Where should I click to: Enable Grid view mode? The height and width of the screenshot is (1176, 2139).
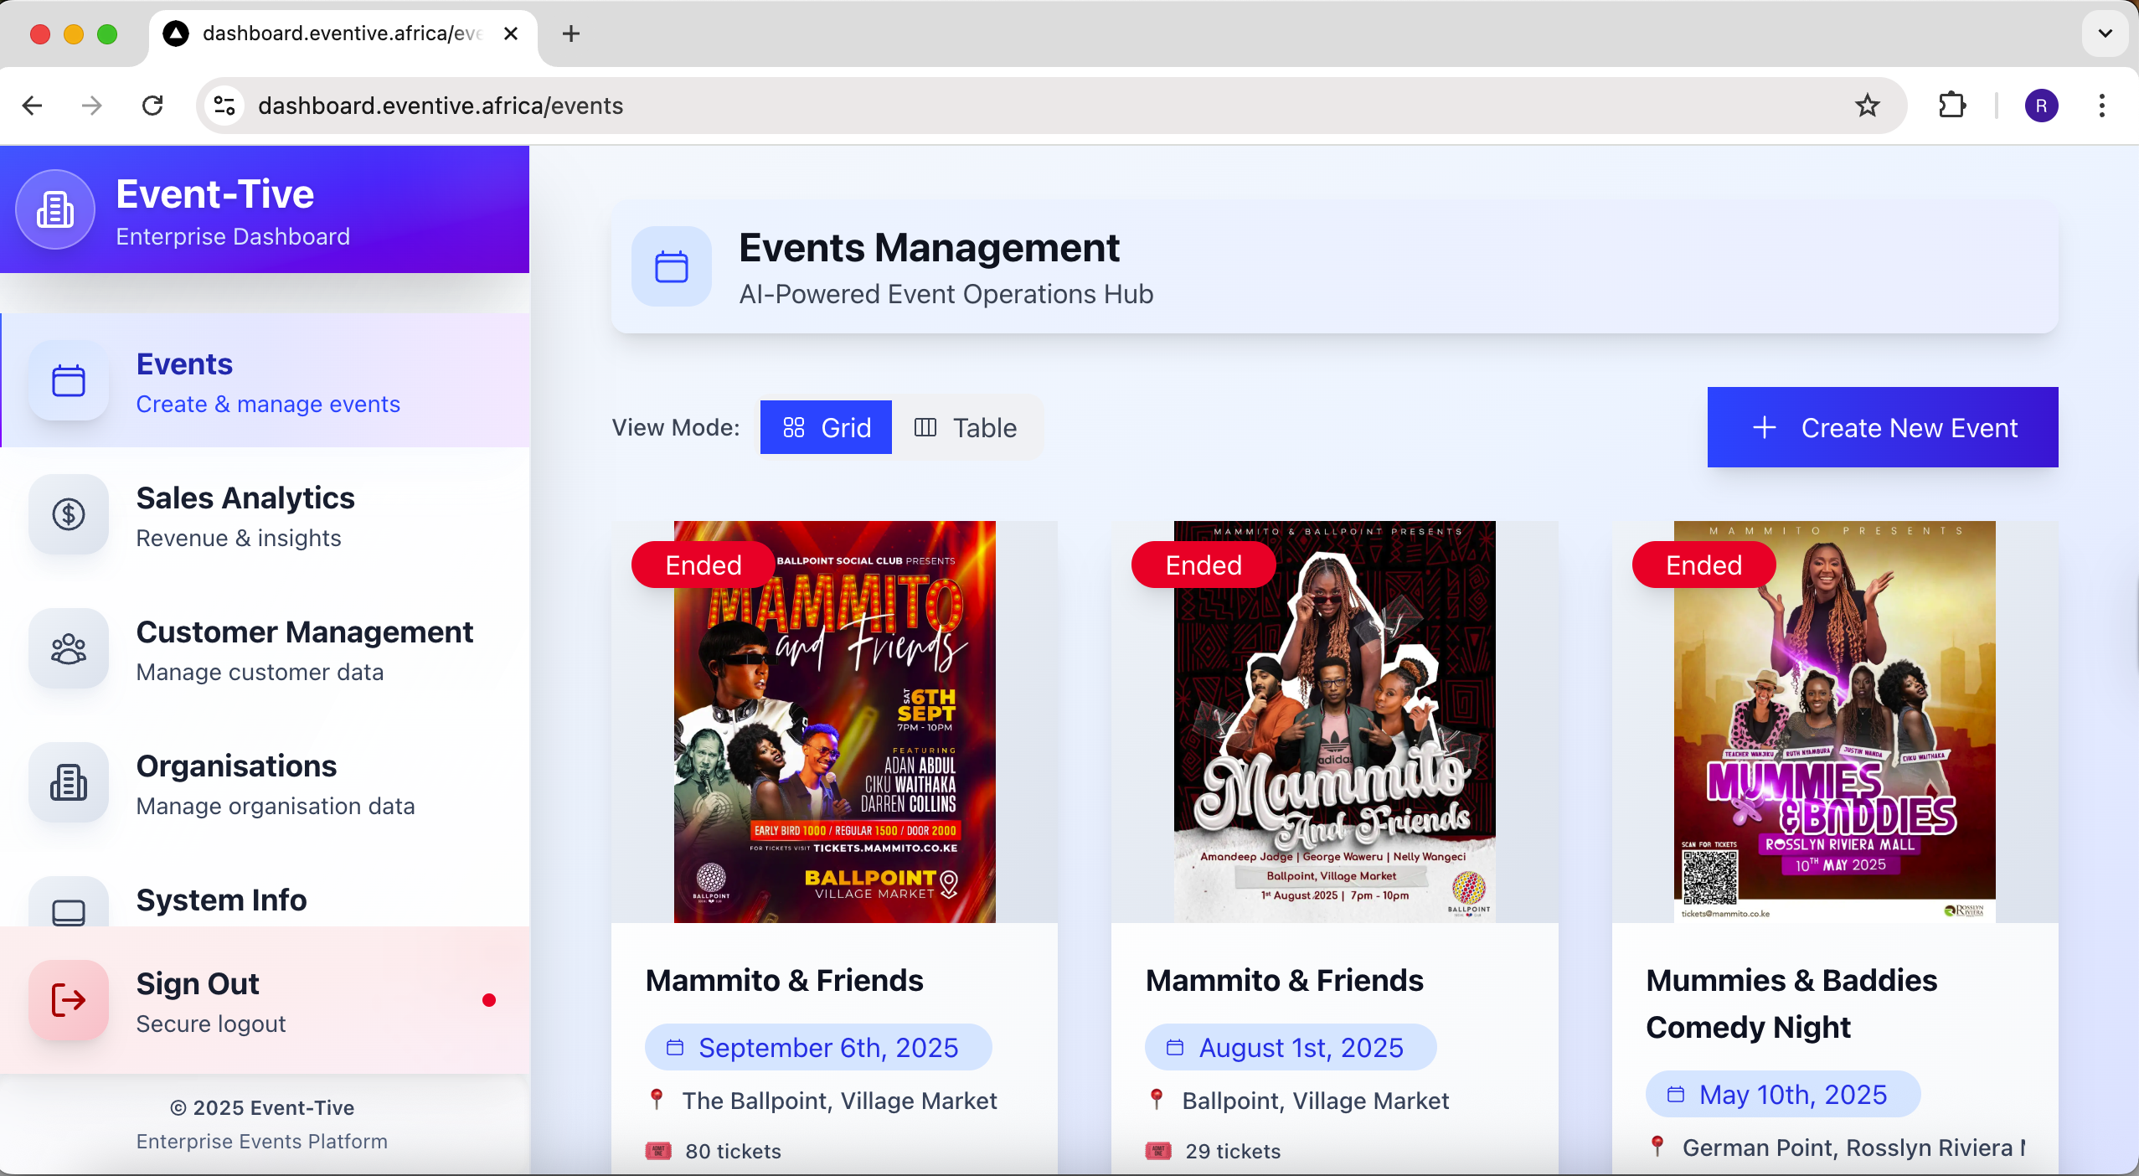[826, 427]
